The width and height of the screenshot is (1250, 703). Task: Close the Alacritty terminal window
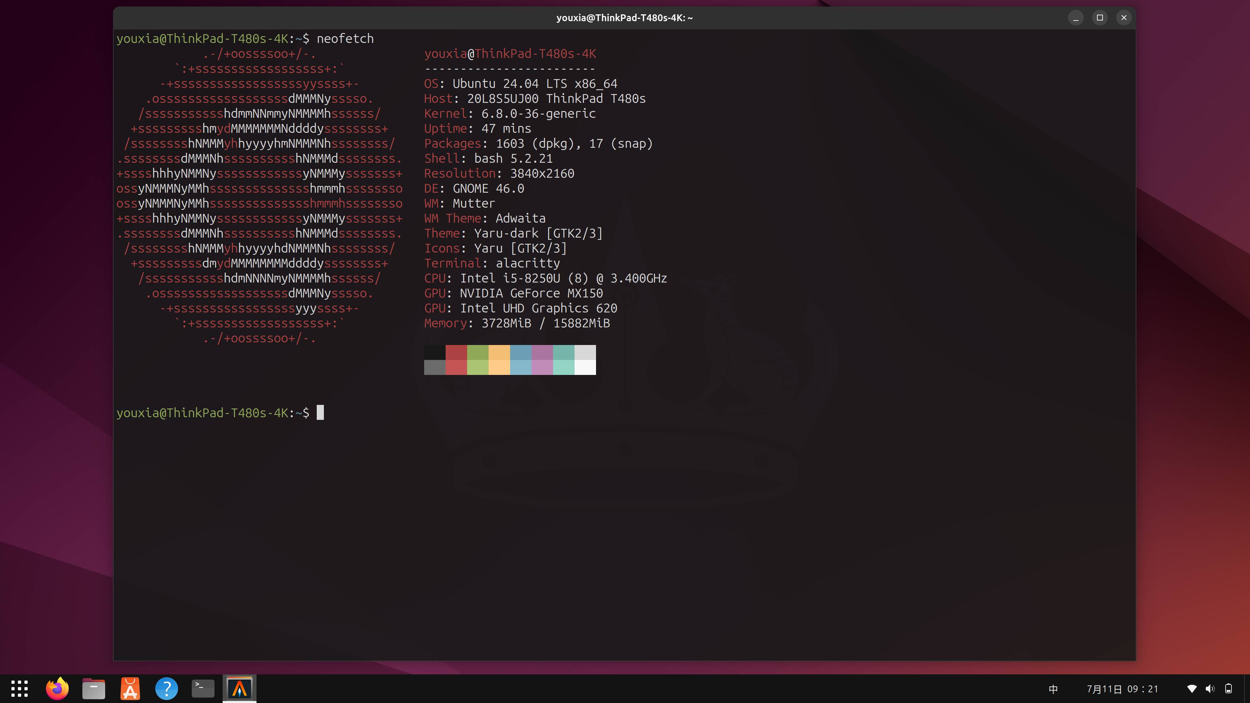[x=1124, y=18]
